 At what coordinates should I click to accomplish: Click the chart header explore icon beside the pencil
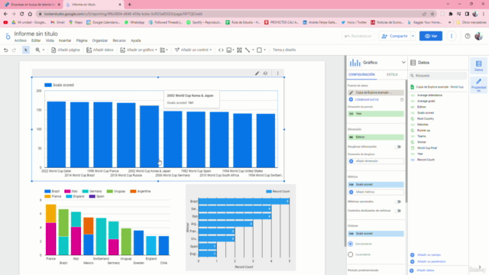click(x=265, y=73)
